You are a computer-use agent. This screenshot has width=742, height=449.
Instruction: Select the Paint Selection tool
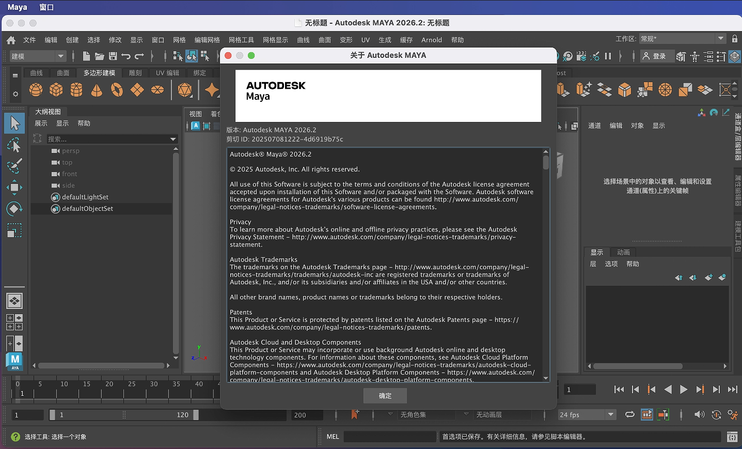(14, 166)
